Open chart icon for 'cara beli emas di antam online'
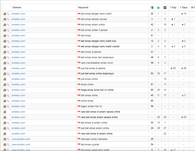This screenshot has width=195, height=151. (5, 134)
